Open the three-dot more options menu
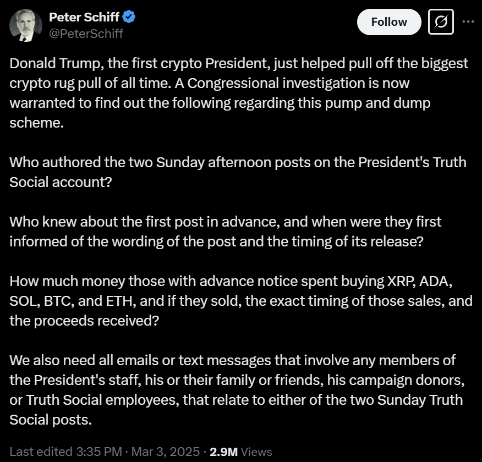The height and width of the screenshot is (462, 482). tap(468, 22)
